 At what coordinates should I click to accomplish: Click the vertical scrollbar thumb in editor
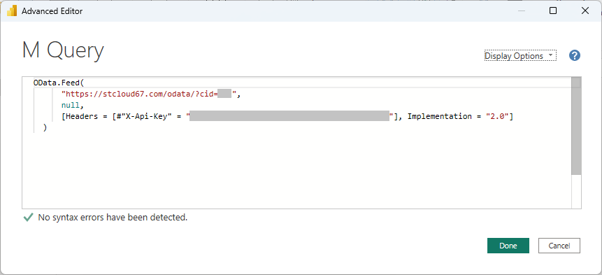click(576, 126)
